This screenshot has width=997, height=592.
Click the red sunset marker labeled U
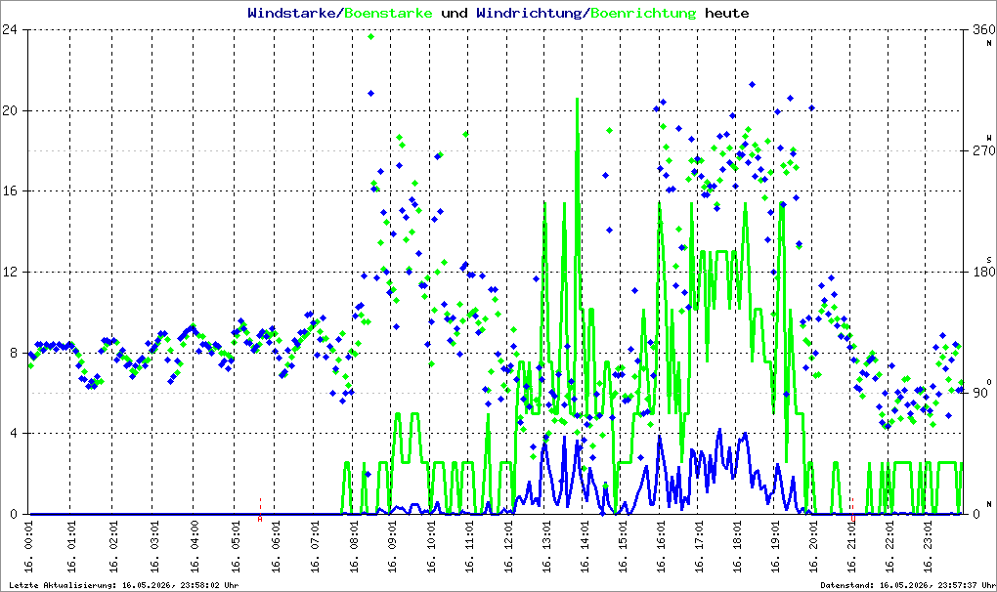[x=852, y=519]
